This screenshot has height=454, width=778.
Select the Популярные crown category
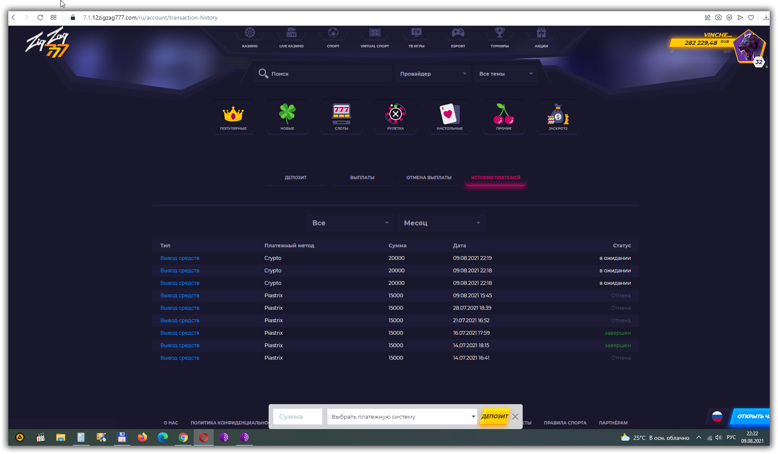click(233, 116)
